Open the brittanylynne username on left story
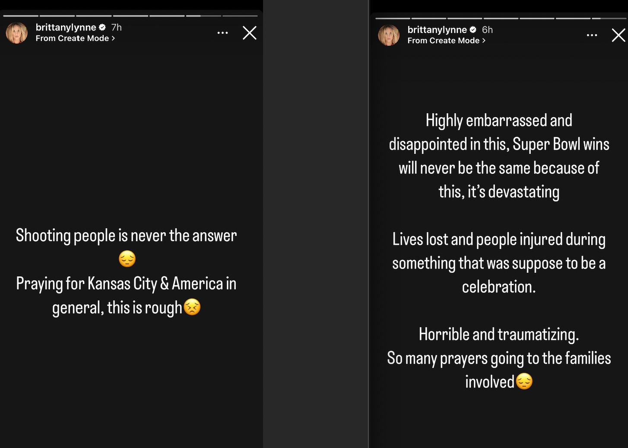Image resolution: width=628 pixels, height=448 pixels. click(66, 27)
